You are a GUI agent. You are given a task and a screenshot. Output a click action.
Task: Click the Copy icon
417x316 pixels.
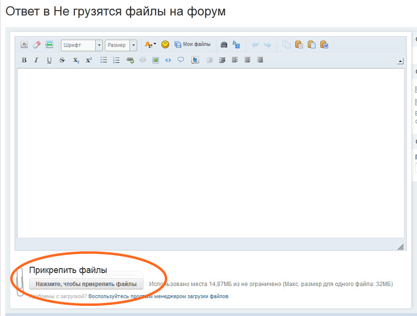[x=287, y=44]
